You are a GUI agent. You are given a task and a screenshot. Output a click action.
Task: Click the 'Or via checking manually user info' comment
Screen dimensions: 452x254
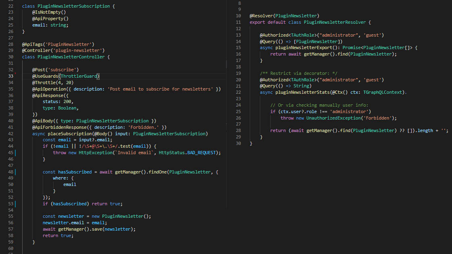319,105
